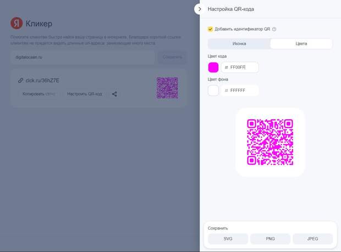The height and width of the screenshot is (252, 341).
Task: Click the 'Настройка QR-кода' panel heading
Action: tap(231, 9)
